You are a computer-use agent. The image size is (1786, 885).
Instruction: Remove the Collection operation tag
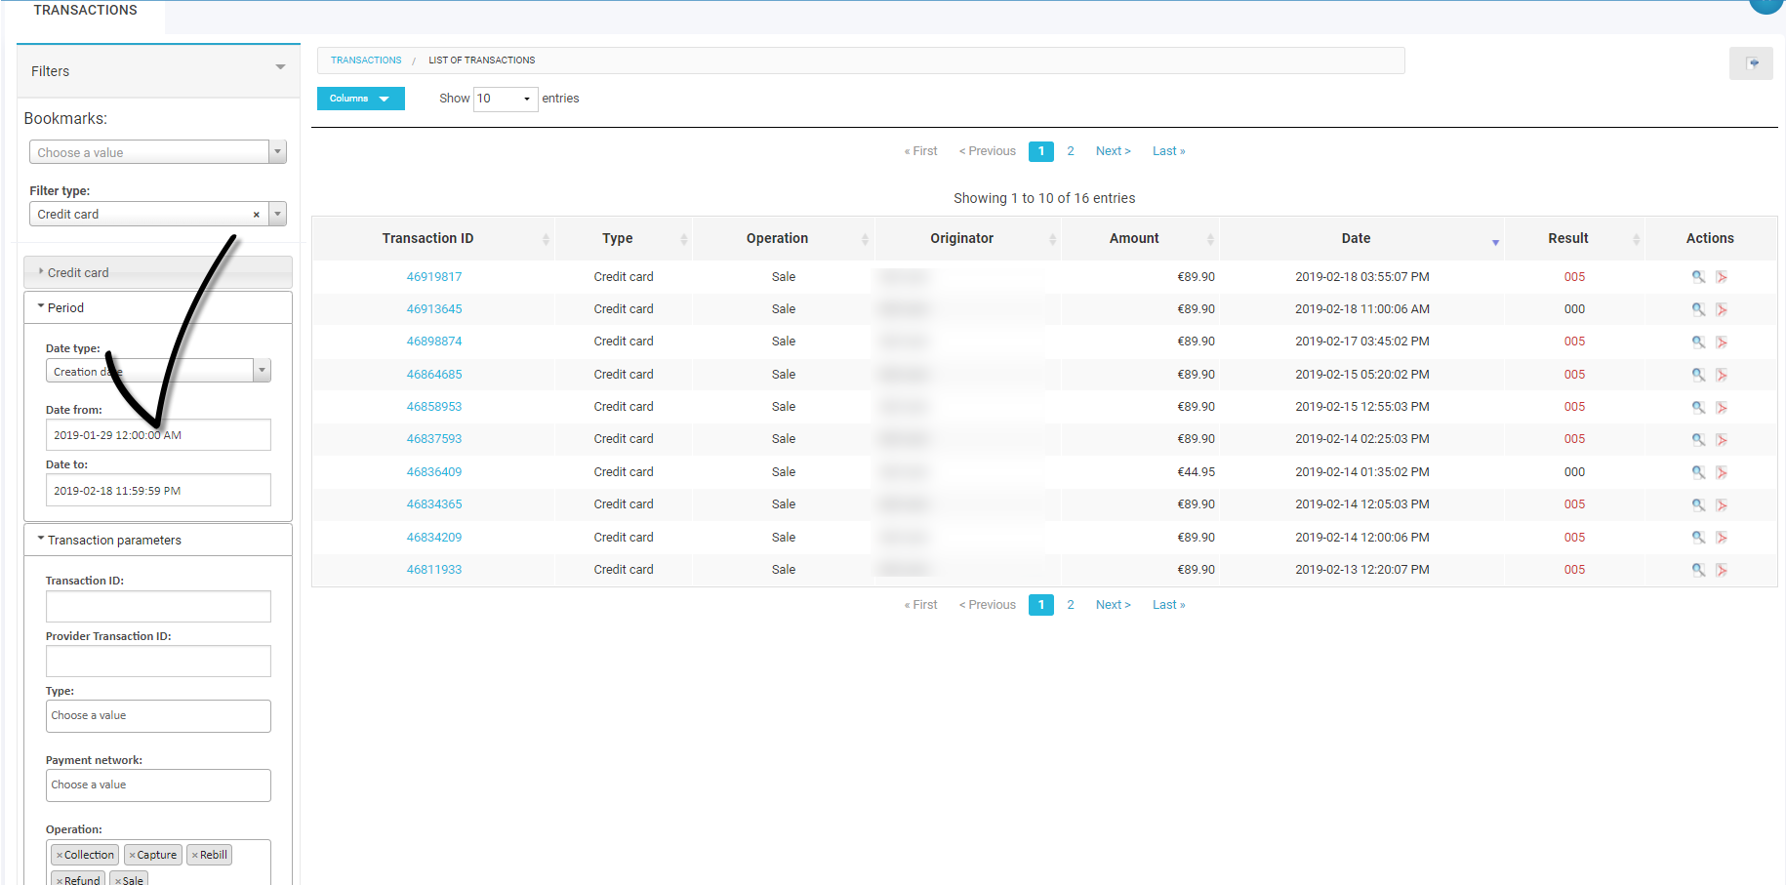[59, 855]
